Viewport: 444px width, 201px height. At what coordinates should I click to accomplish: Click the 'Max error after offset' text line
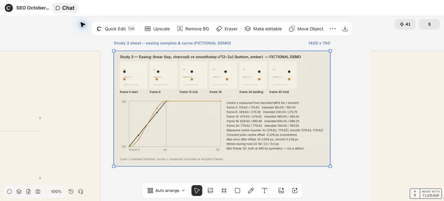click(262, 139)
